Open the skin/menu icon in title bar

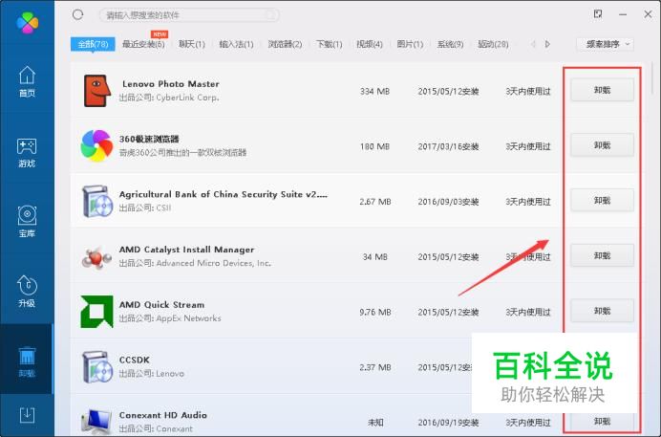point(598,14)
